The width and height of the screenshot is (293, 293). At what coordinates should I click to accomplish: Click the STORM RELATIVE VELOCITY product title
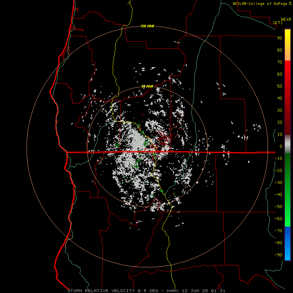(101, 291)
